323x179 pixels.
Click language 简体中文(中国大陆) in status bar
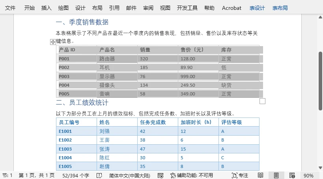[x=130, y=176]
